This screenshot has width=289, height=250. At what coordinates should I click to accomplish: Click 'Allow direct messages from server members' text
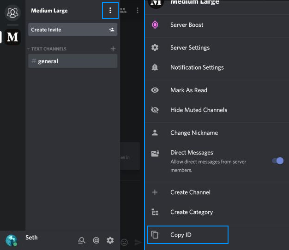[208, 166]
